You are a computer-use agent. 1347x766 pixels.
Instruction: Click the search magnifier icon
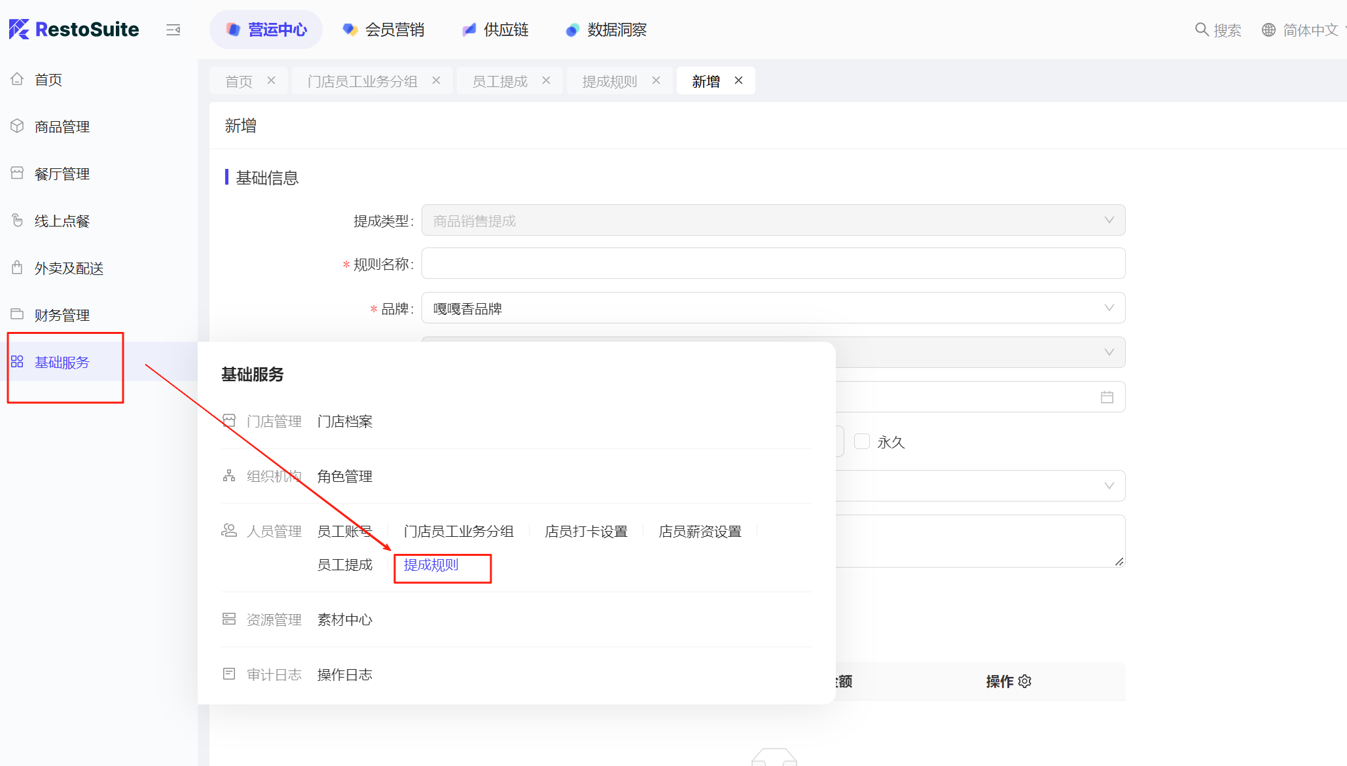pos(1202,29)
